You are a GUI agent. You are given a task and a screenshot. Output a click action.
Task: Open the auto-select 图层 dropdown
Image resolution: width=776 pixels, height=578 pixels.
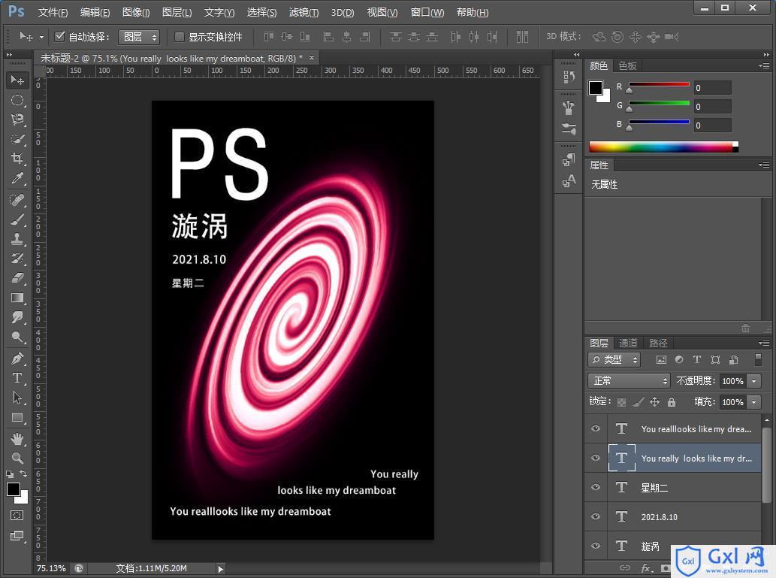point(139,37)
